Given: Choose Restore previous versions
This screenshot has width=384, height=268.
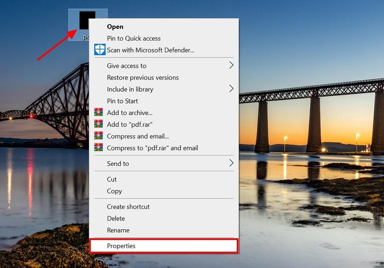Looking at the screenshot, I should (x=143, y=77).
